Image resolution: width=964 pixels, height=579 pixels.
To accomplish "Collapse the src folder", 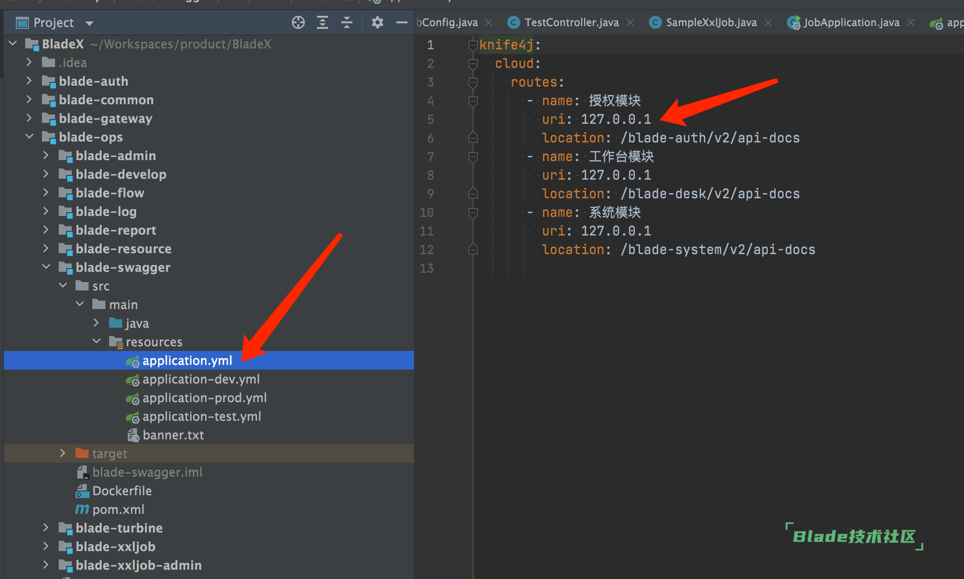I will pos(63,286).
